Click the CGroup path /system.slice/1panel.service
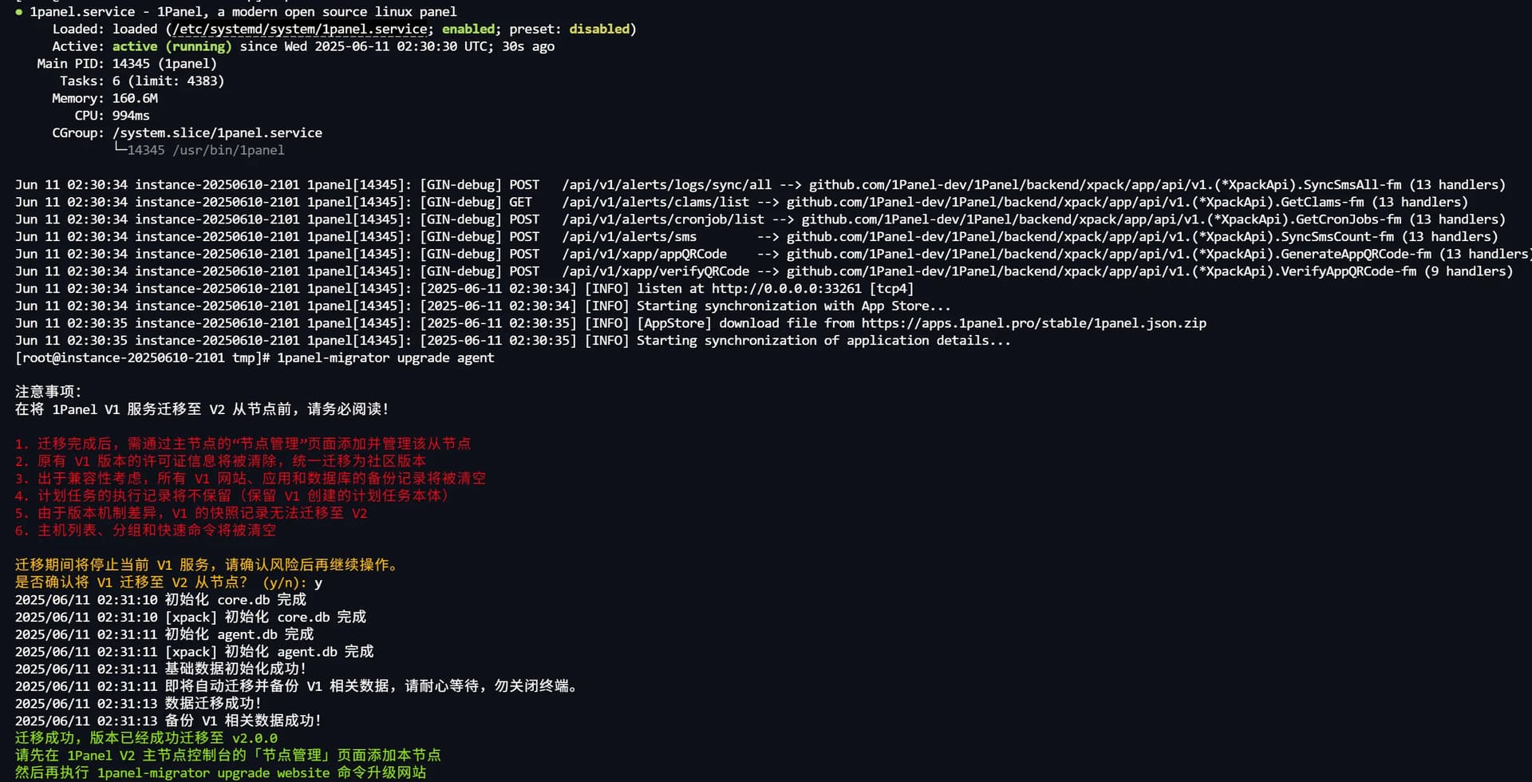1532x782 pixels. (217, 133)
